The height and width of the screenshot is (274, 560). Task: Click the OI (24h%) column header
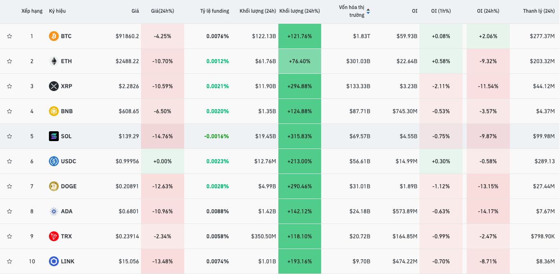[488, 11]
